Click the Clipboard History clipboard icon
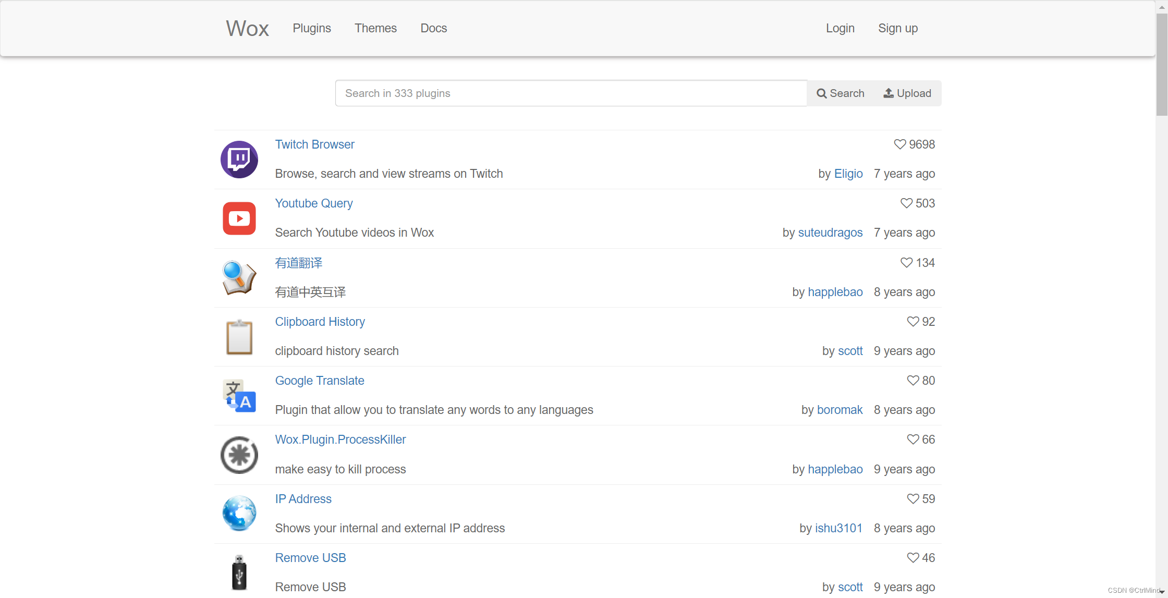The height and width of the screenshot is (598, 1168). (239, 337)
